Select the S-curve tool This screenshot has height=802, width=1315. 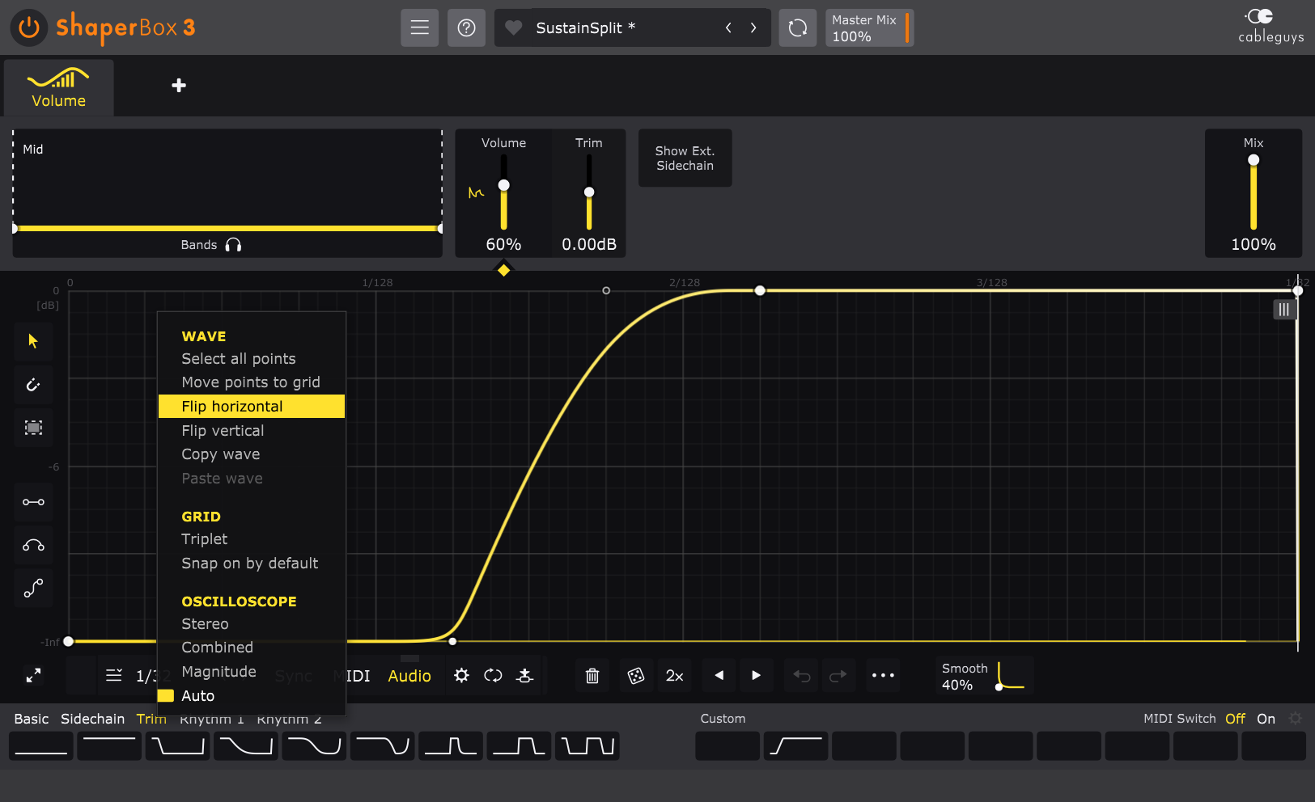pos(33,588)
